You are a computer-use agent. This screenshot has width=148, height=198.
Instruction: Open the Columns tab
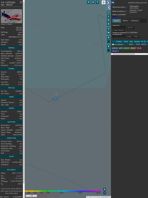pyautogui.click(x=134, y=21)
